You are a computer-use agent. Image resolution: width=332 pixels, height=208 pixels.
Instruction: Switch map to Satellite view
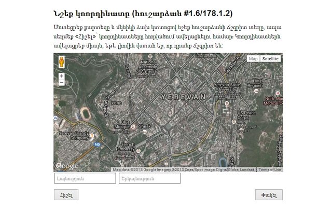270,59
